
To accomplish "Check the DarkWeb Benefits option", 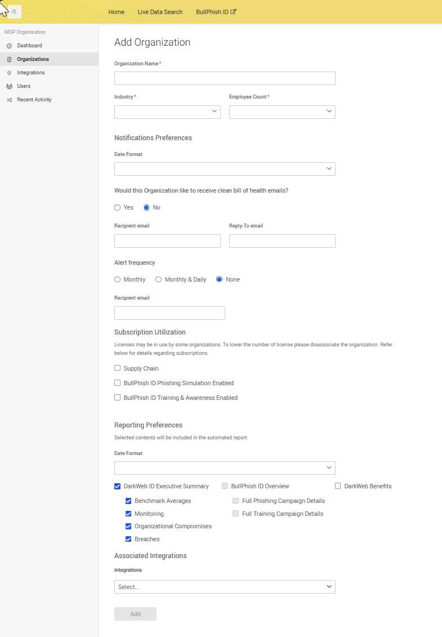I will coord(338,486).
